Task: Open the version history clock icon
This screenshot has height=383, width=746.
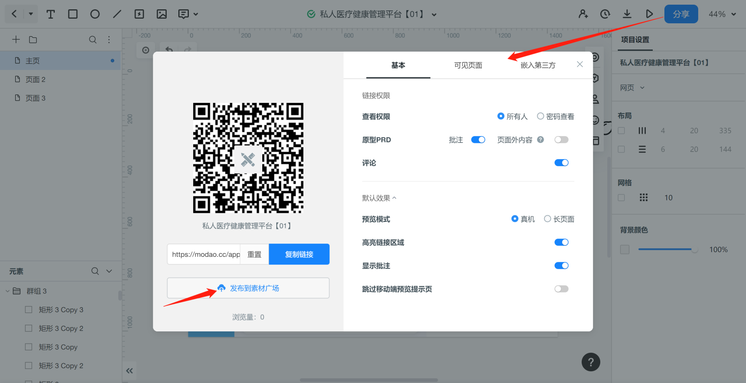Action: pos(605,14)
